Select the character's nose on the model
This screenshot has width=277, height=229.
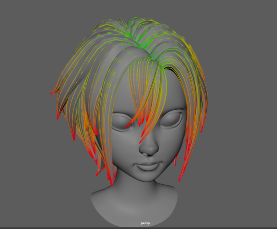(x=149, y=147)
